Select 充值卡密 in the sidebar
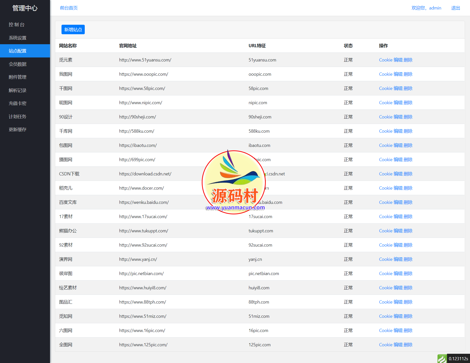The height and width of the screenshot is (363, 470). pos(17,103)
